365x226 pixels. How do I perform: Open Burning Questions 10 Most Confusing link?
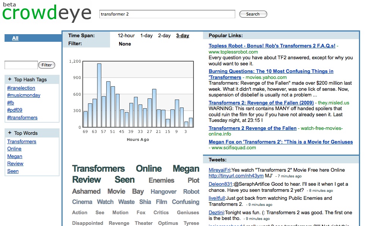tap(271, 74)
